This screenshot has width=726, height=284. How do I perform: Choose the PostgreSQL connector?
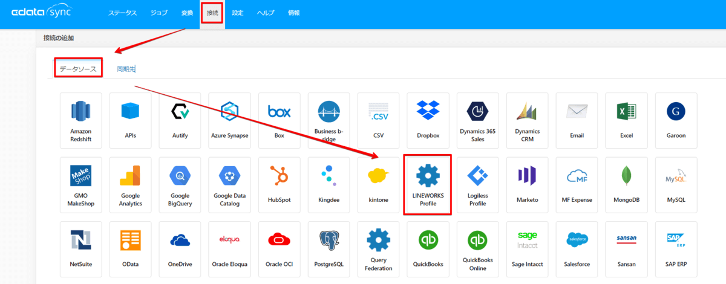pyautogui.click(x=329, y=249)
